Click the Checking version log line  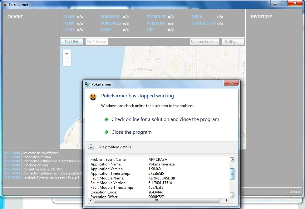pos(26,165)
